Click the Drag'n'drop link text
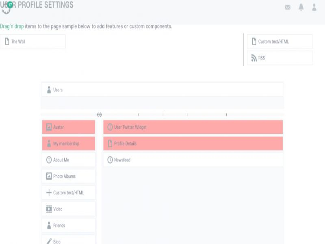Screen dimensions: 325x244 12,26
